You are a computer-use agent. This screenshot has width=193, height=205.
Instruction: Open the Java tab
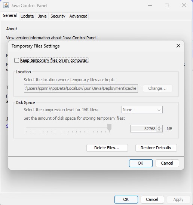pyautogui.click(x=42, y=16)
